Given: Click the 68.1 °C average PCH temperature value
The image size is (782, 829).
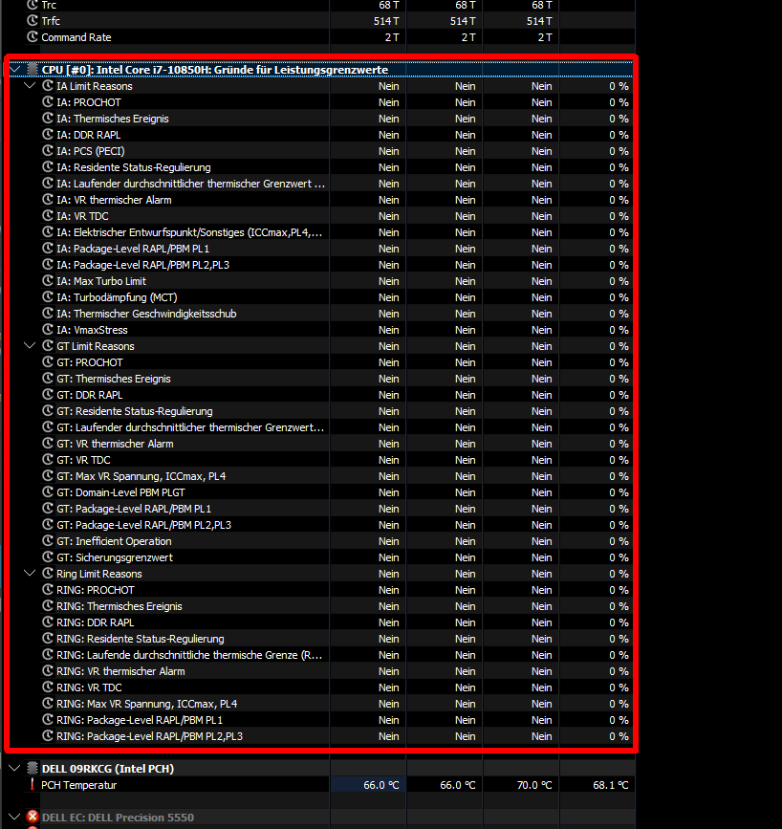Looking at the screenshot, I should click(x=611, y=785).
